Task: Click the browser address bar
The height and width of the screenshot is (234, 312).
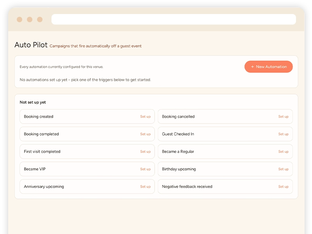Action: coord(174,19)
